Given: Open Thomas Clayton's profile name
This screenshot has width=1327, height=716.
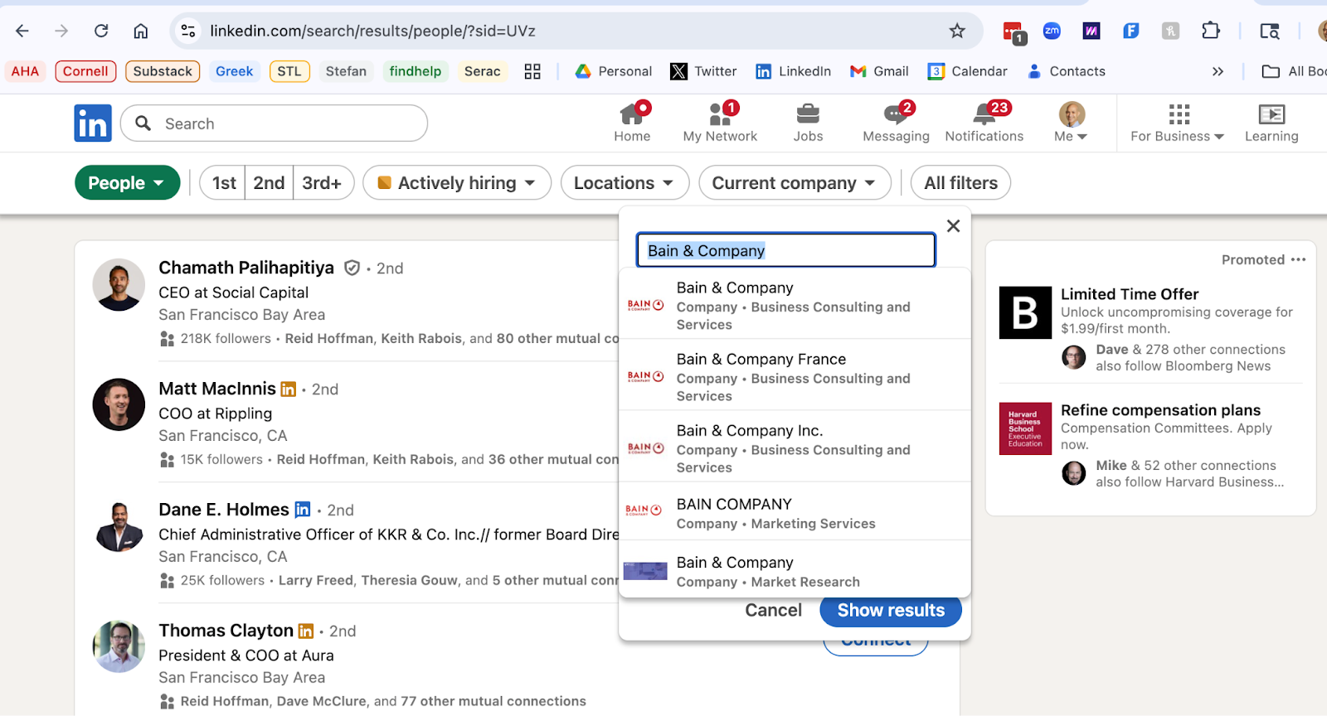Looking at the screenshot, I should (226, 631).
